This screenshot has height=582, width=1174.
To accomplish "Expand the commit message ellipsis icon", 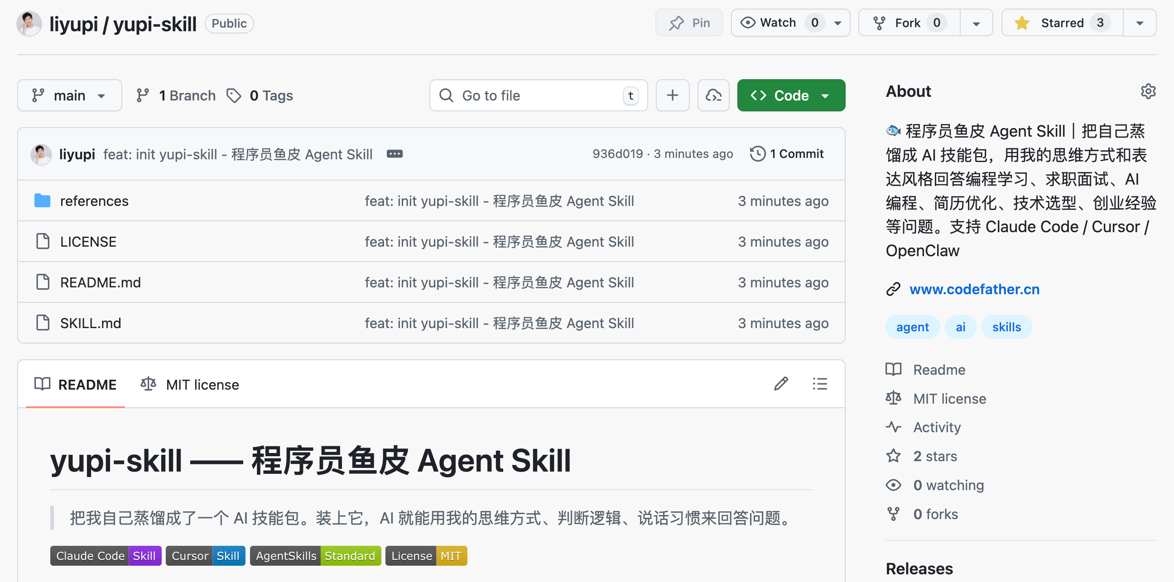I will pyautogui.click(x=394, y=154).
